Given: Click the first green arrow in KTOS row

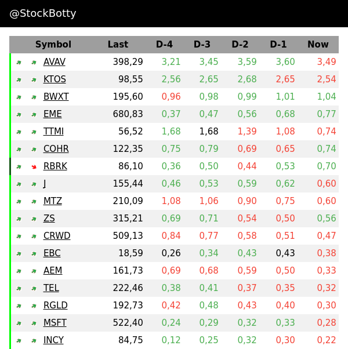Looking at the screenshot, I should (x=19, y=80).
